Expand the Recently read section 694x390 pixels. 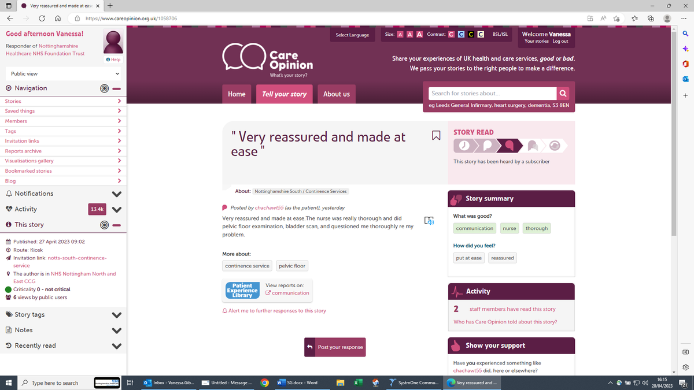click(x=117, y=347)
